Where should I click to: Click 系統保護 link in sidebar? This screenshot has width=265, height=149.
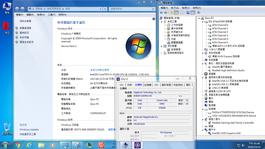[24, 37]
